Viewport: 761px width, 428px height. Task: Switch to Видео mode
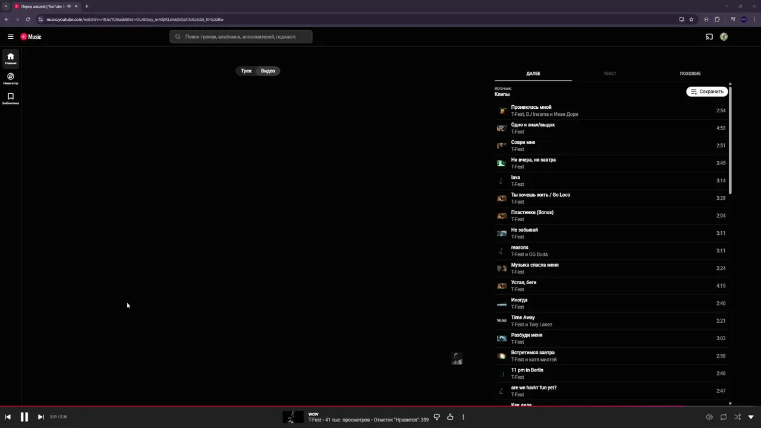coord(268,71)
